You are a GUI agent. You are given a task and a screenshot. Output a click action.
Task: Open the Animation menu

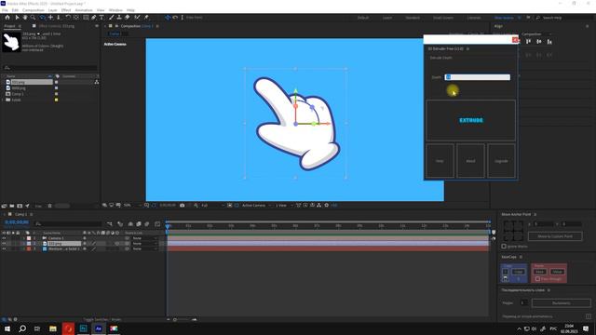84,10
